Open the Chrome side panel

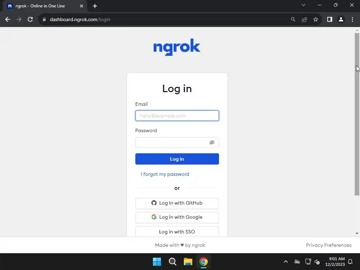pyautogui.click(x=330, y=20)
